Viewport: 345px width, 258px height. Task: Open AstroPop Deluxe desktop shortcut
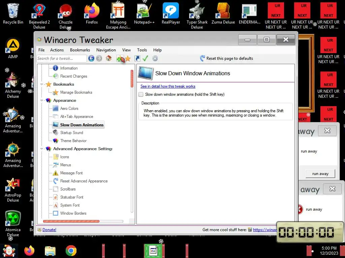[x=13, y=189]
